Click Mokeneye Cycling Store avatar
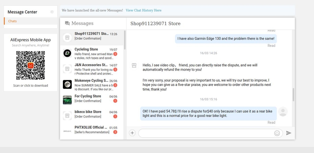Image resolution: width=314 pixels, height=153 pixels. click(x=67, y=84)
